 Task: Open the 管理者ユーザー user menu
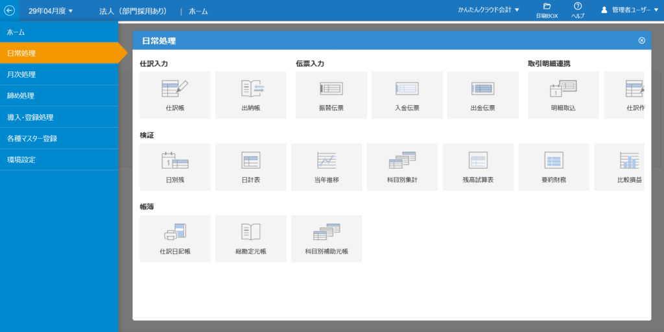630,10
